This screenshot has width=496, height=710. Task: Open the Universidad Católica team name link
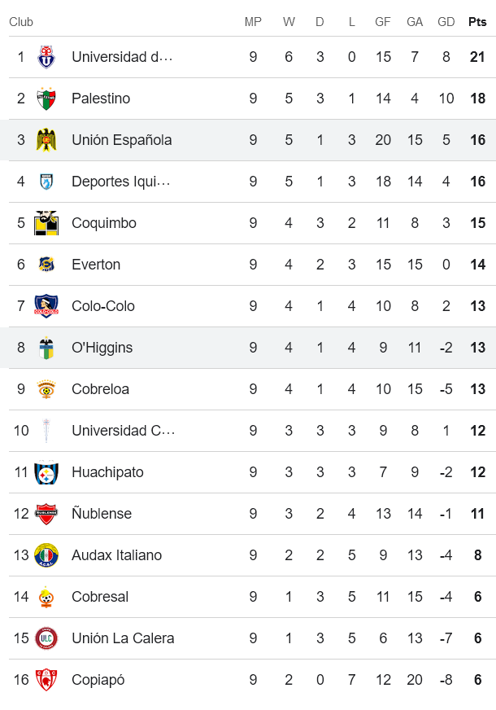coord(123,431)
